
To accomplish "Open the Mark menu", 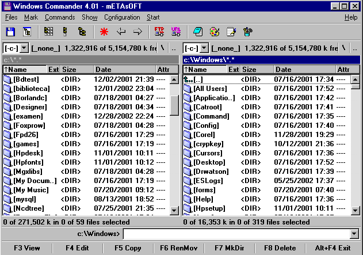I will [31, 17].
